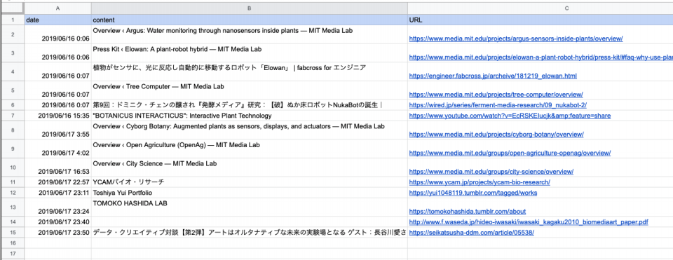673x260 pixels.
Task: Select column C header
Action: 540,8
